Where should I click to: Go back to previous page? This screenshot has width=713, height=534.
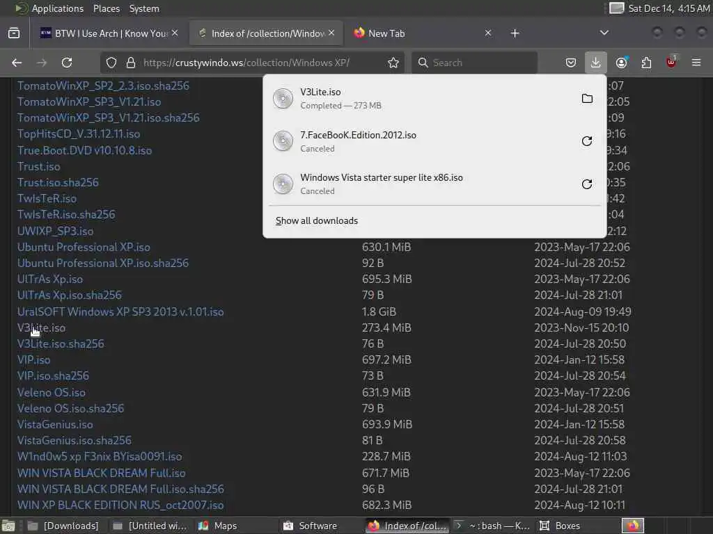(x=17, y=63)
